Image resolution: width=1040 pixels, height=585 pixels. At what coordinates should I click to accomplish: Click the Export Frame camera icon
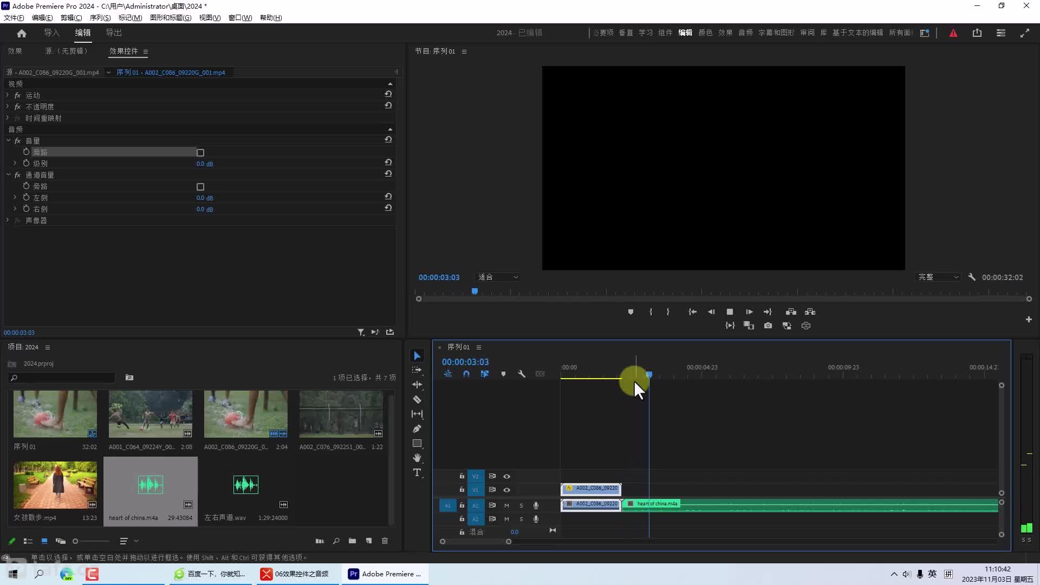click(768, 326)
